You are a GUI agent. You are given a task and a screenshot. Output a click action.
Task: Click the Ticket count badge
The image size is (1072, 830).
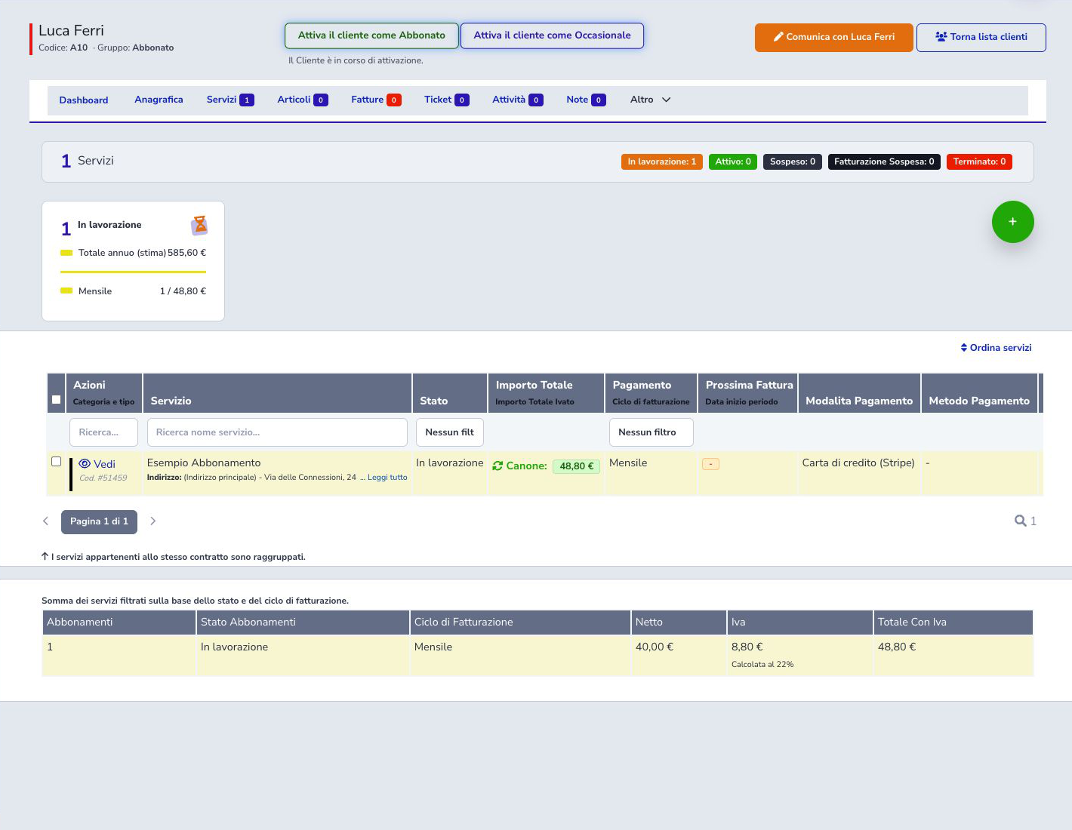coord(462,100)
